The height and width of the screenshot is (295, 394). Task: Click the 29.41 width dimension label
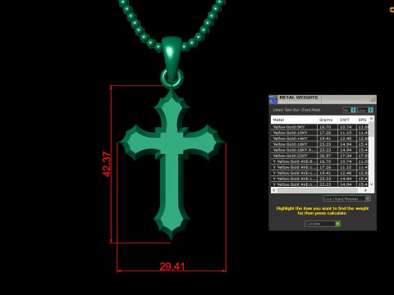tap(172, 266)
